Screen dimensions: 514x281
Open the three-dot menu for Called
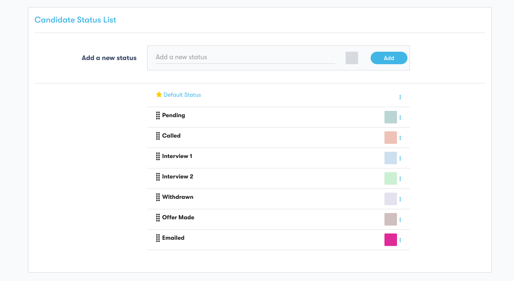pyautogui.click(x=400, y=138)
